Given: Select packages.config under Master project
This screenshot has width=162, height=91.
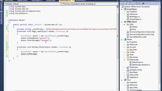Looking at the screenshot, I should pos(135,70).
